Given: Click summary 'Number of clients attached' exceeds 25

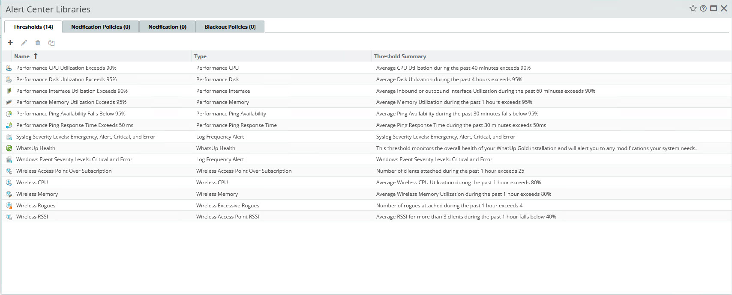Looking at the screenshot, I should pos(450,171).
